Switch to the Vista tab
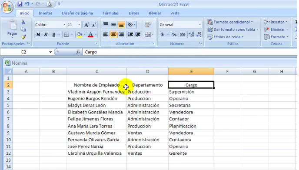299x170 pixels. pos(175,13)
